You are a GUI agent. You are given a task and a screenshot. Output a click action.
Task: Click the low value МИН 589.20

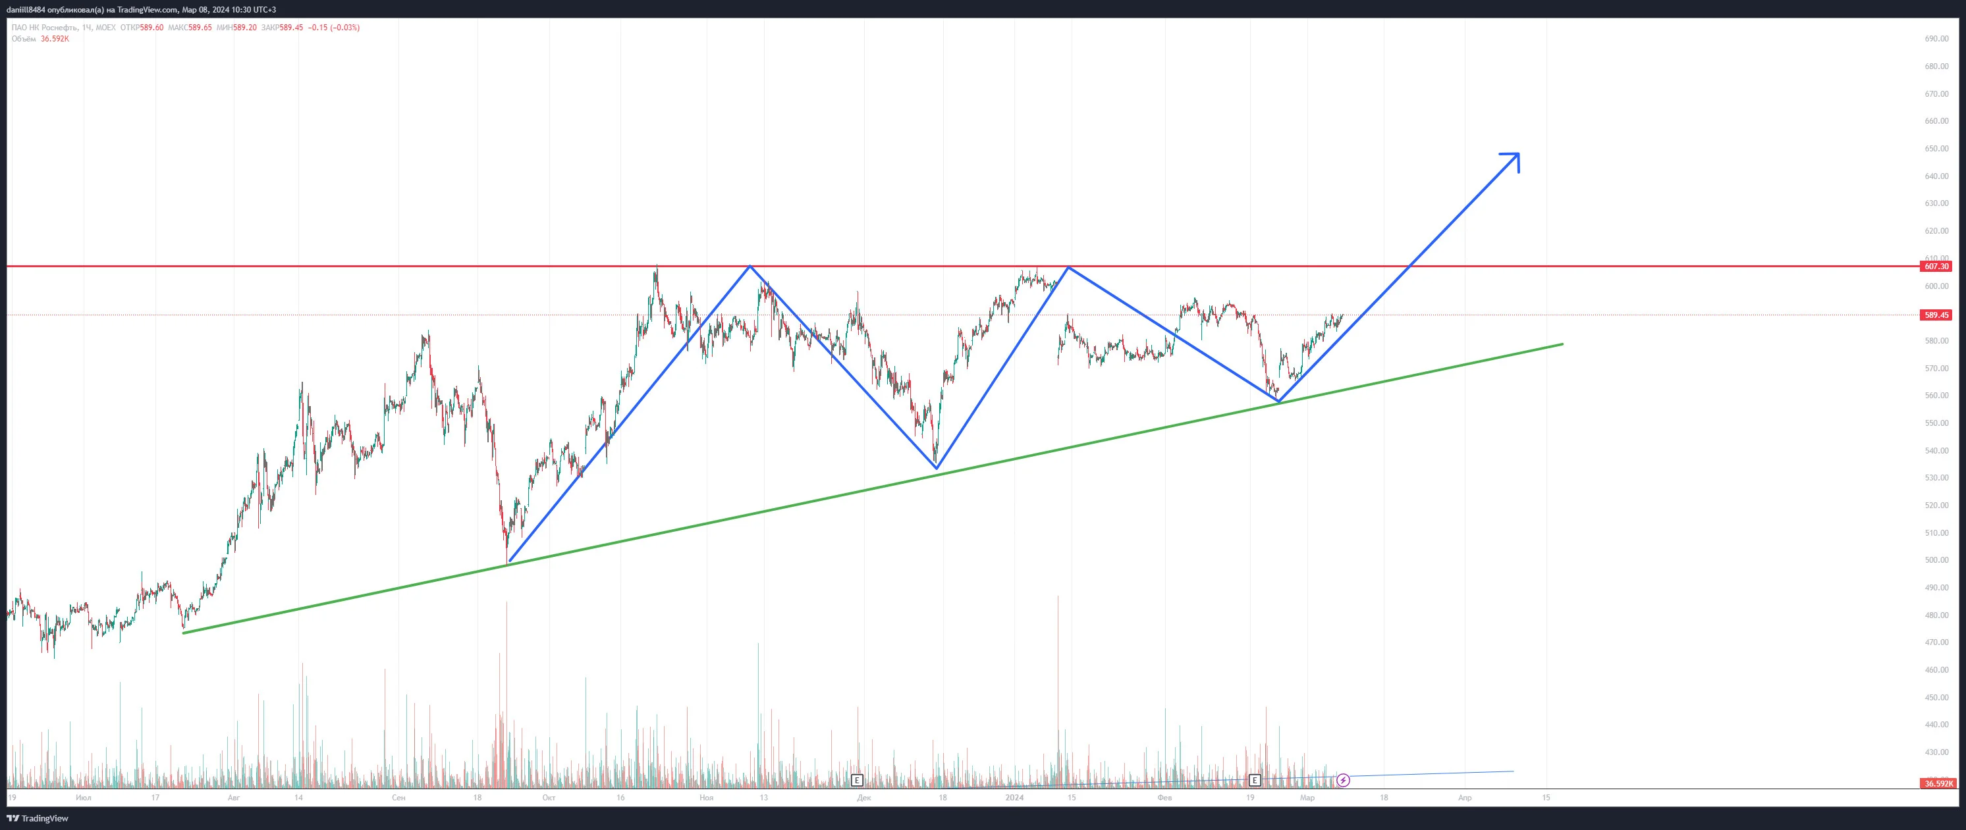click(x=236, y=28)
